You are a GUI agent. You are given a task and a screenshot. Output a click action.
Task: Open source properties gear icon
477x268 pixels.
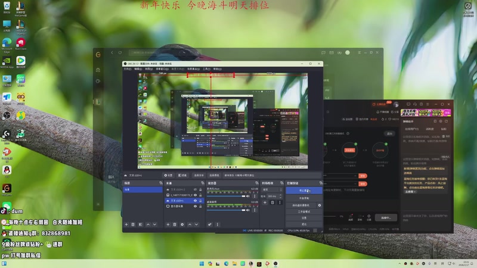[182, 225]
